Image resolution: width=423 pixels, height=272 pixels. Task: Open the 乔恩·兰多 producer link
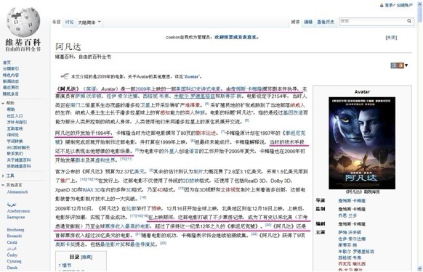point(347,215)
